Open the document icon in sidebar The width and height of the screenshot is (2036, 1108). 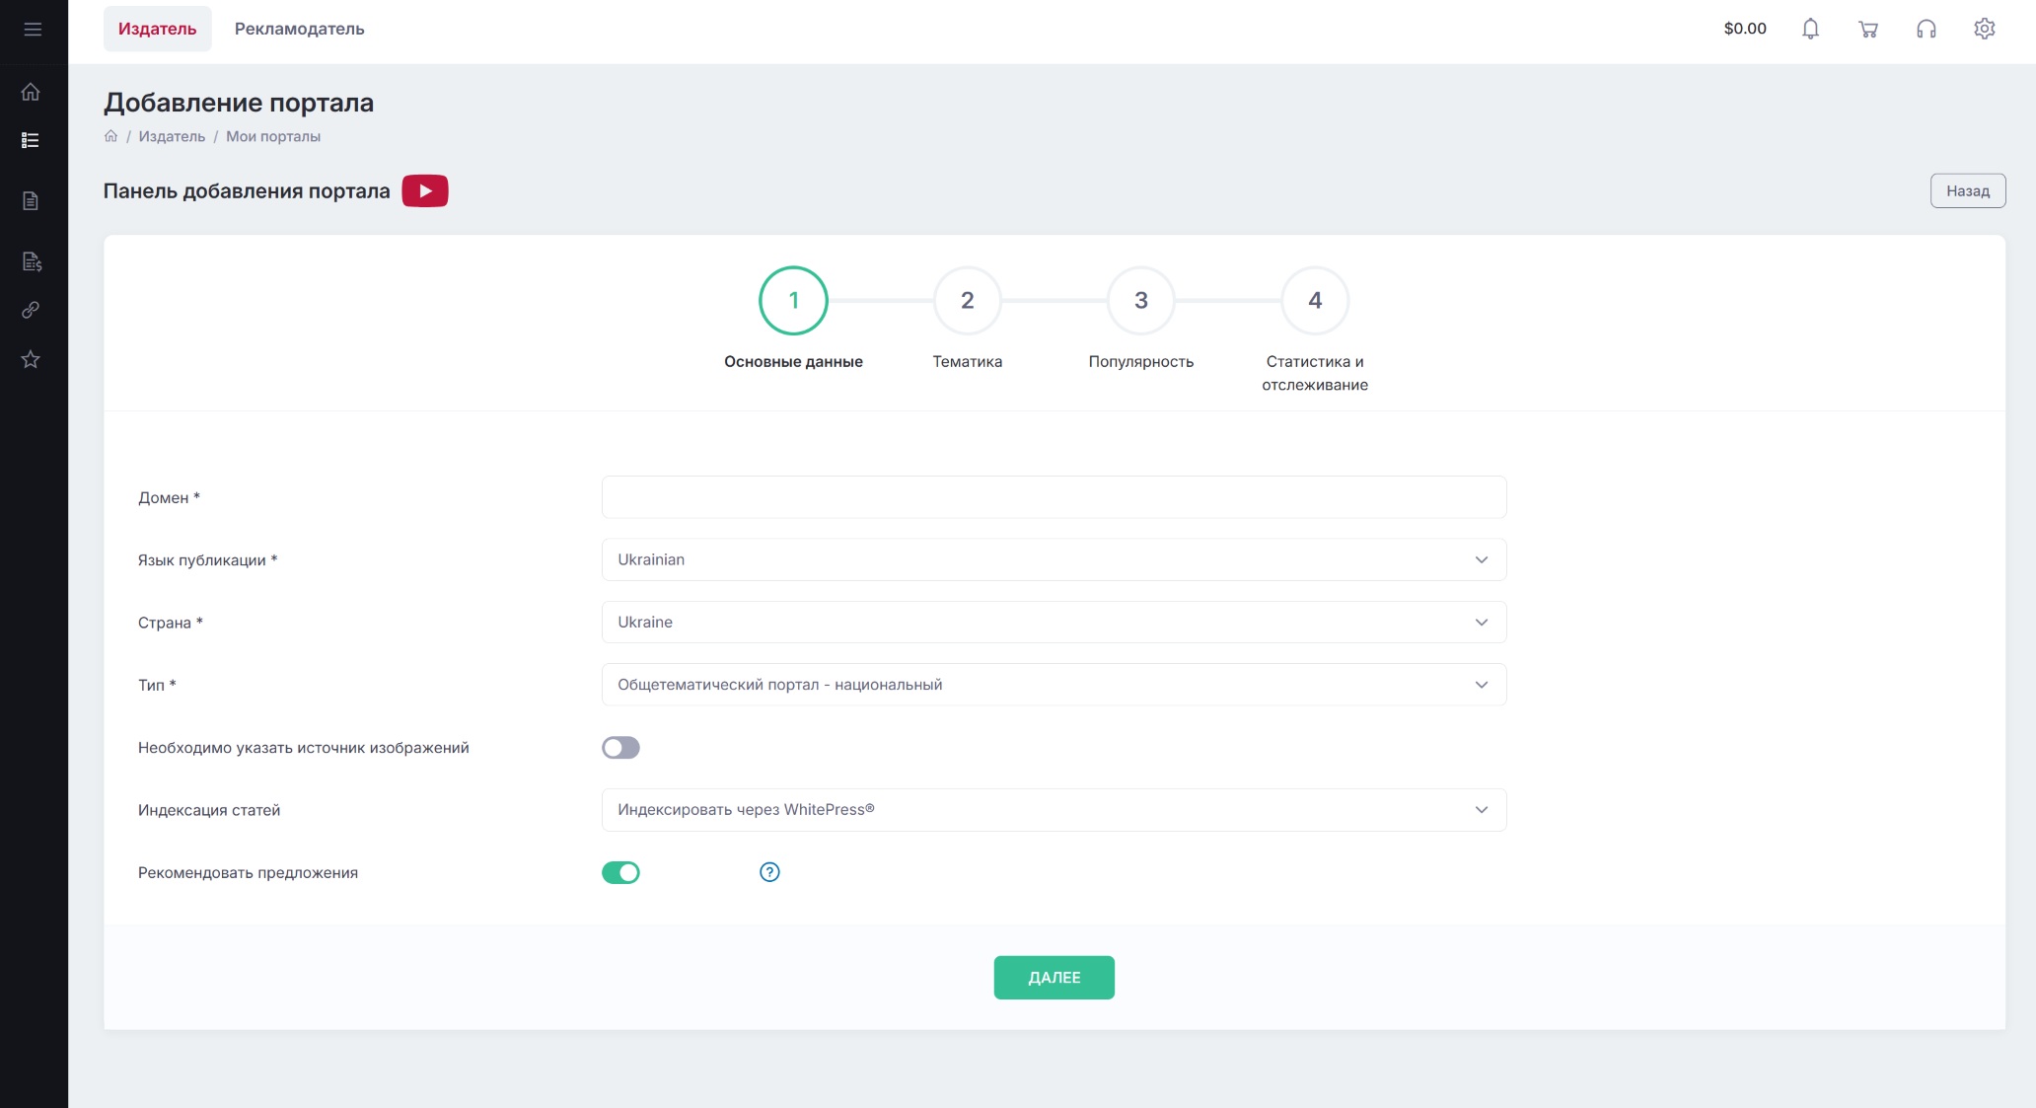pyautogui.click(x=31, y=201)
